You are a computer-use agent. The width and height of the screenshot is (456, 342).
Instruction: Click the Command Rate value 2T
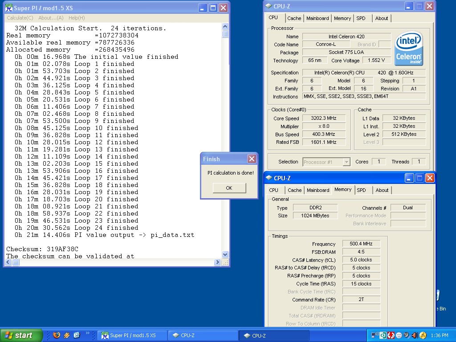click(x=361, y=299)
